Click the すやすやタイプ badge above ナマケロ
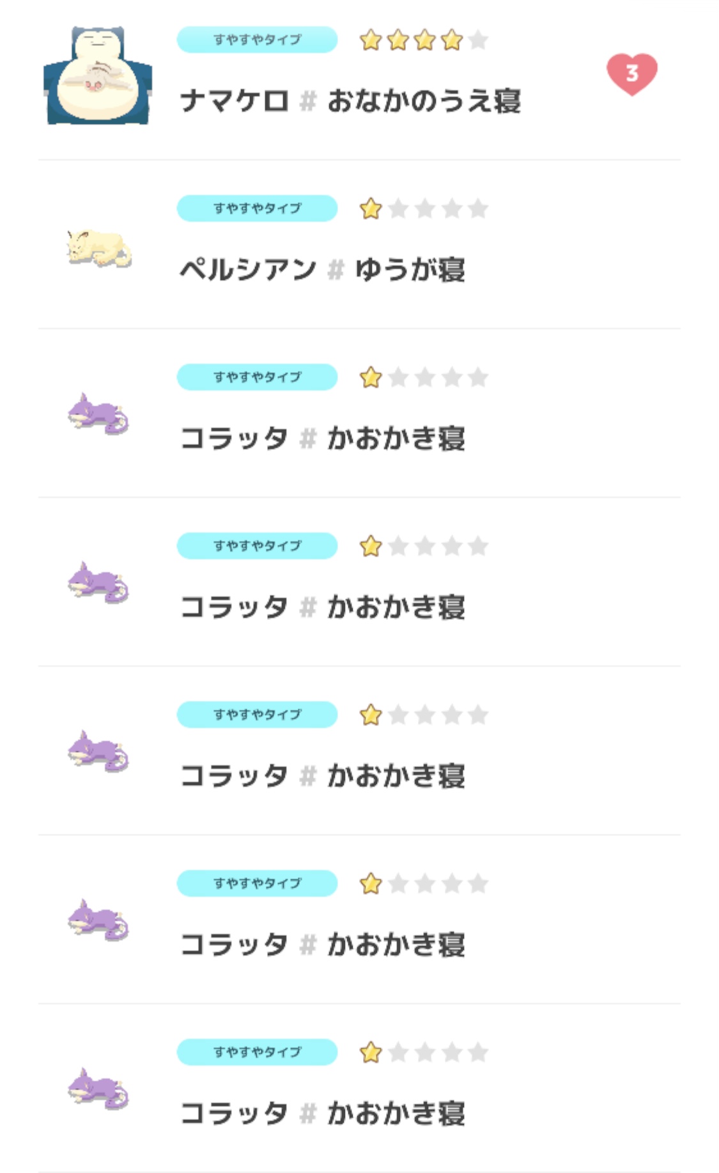The width and height of the screenshot is (719, 1173). coord(257,40)
